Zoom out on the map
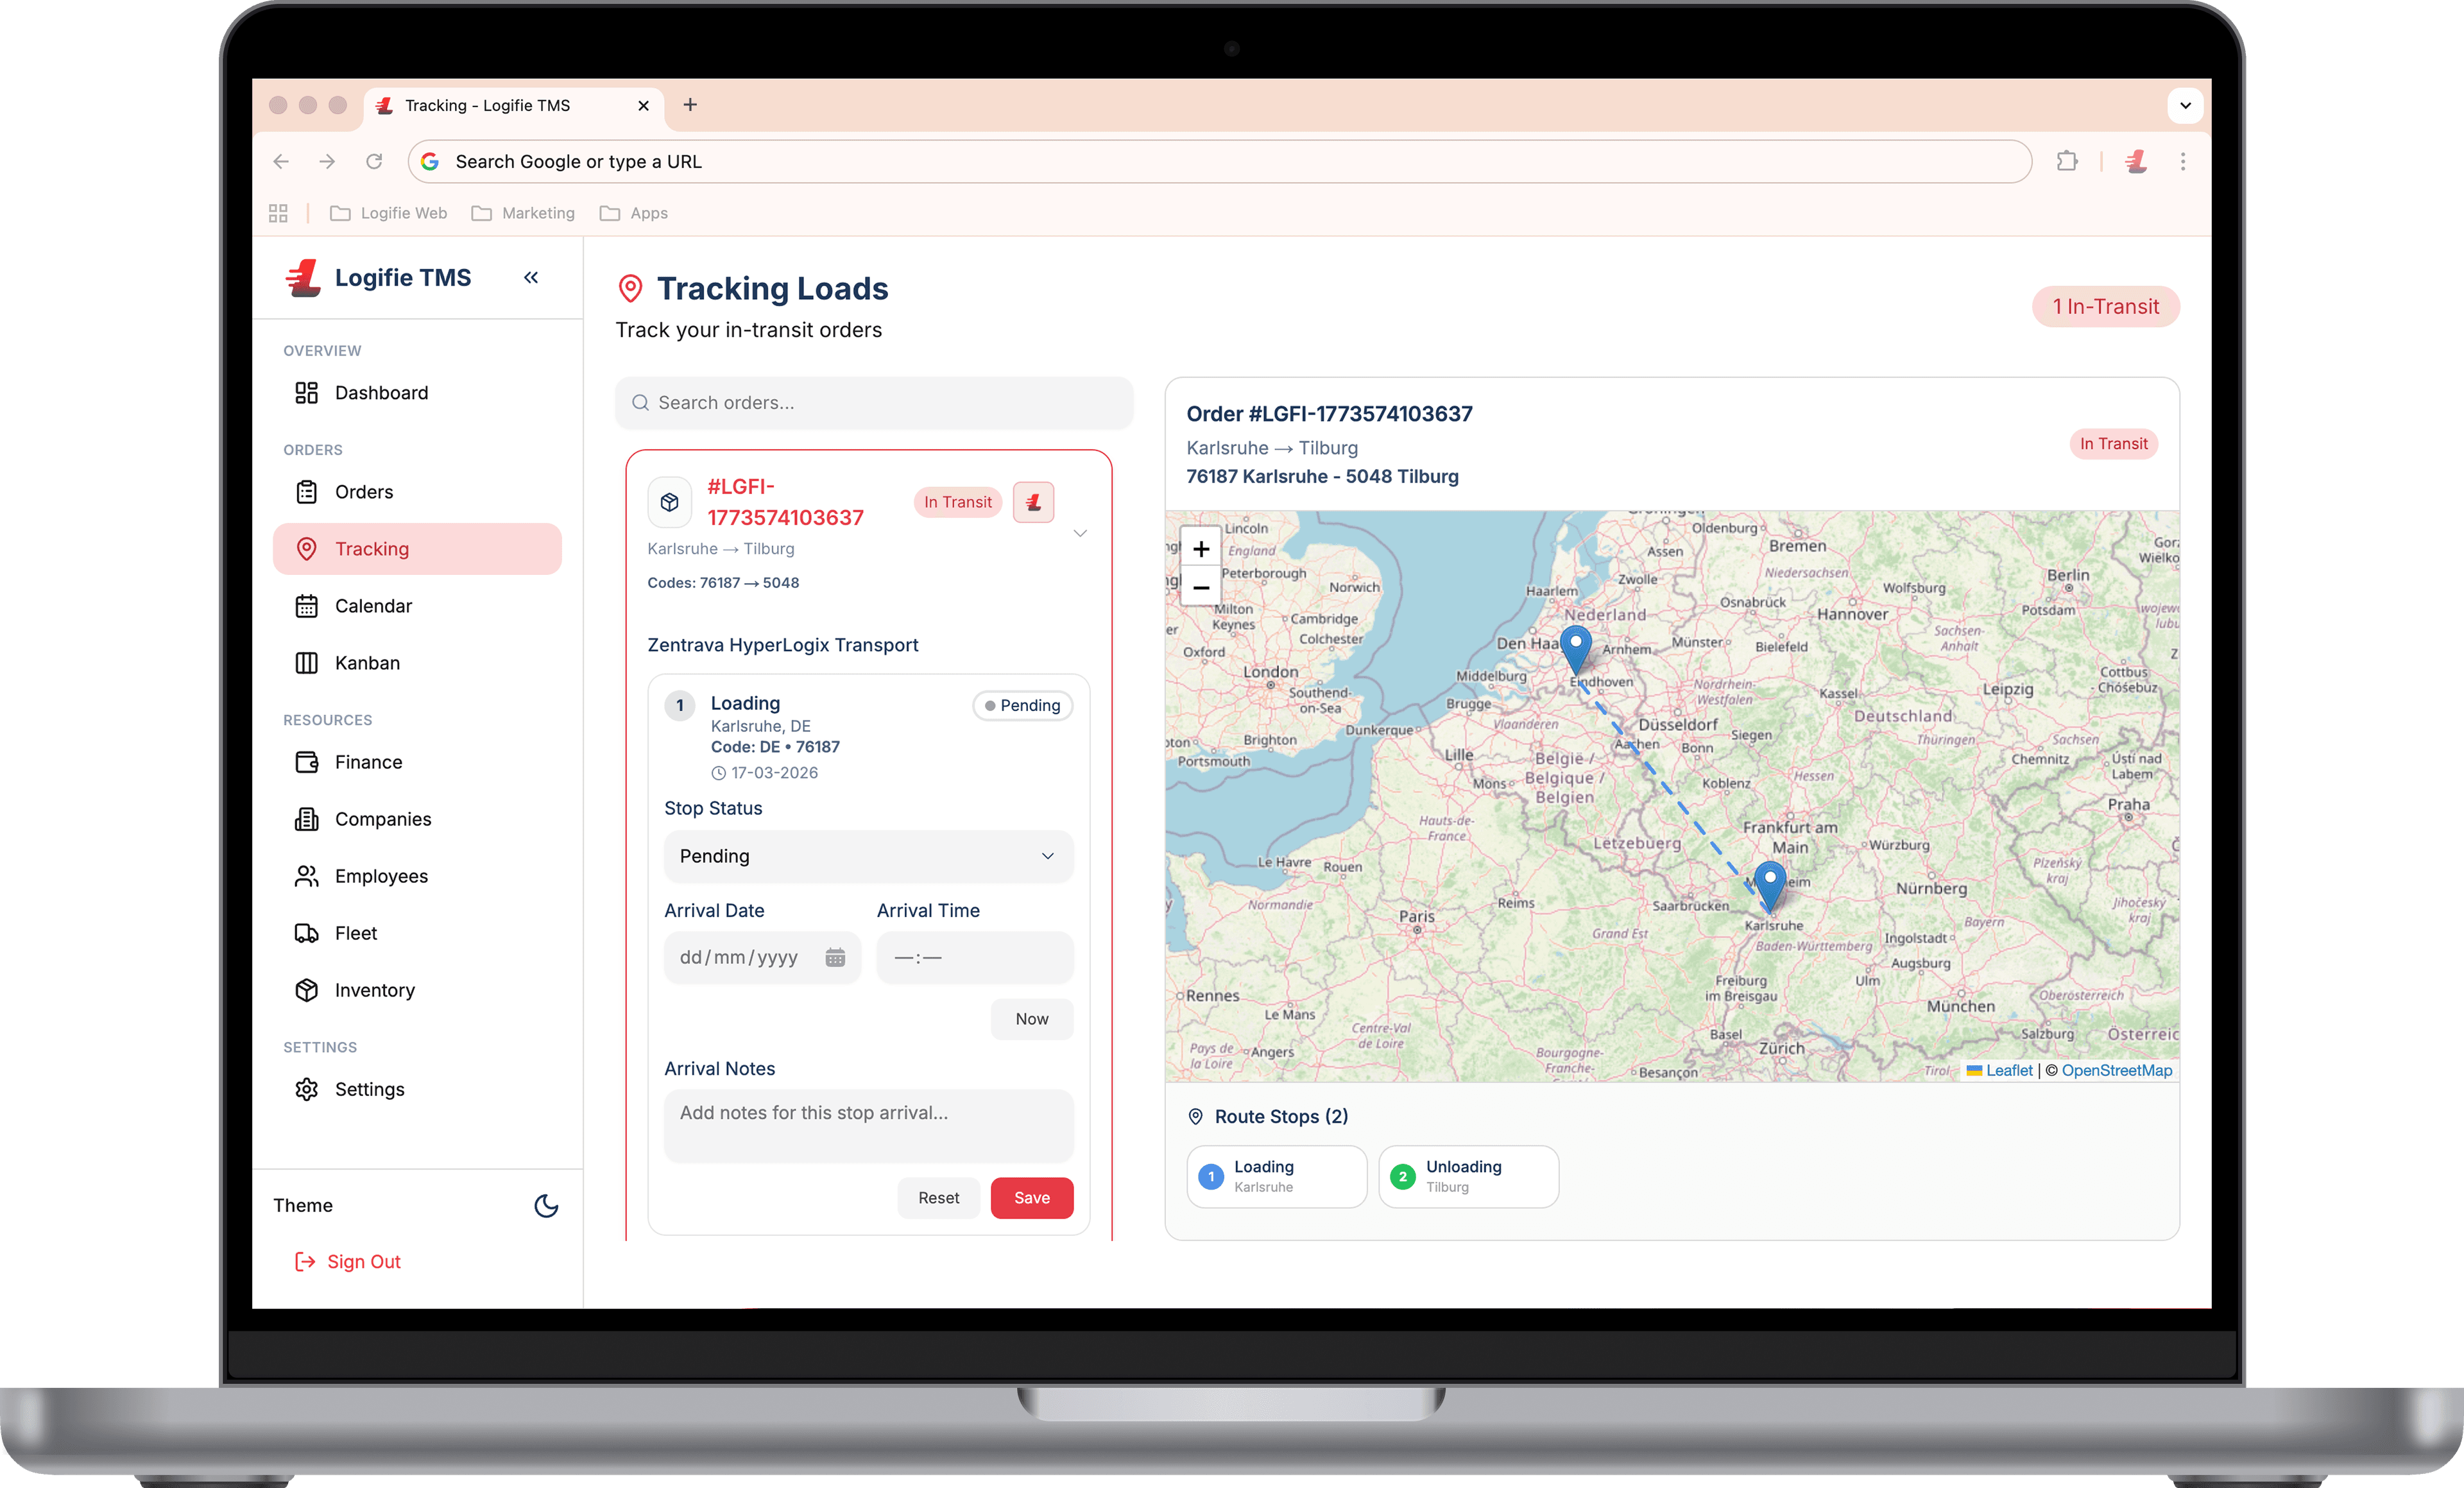The image size is (2464, 1488). (1201, 588)
